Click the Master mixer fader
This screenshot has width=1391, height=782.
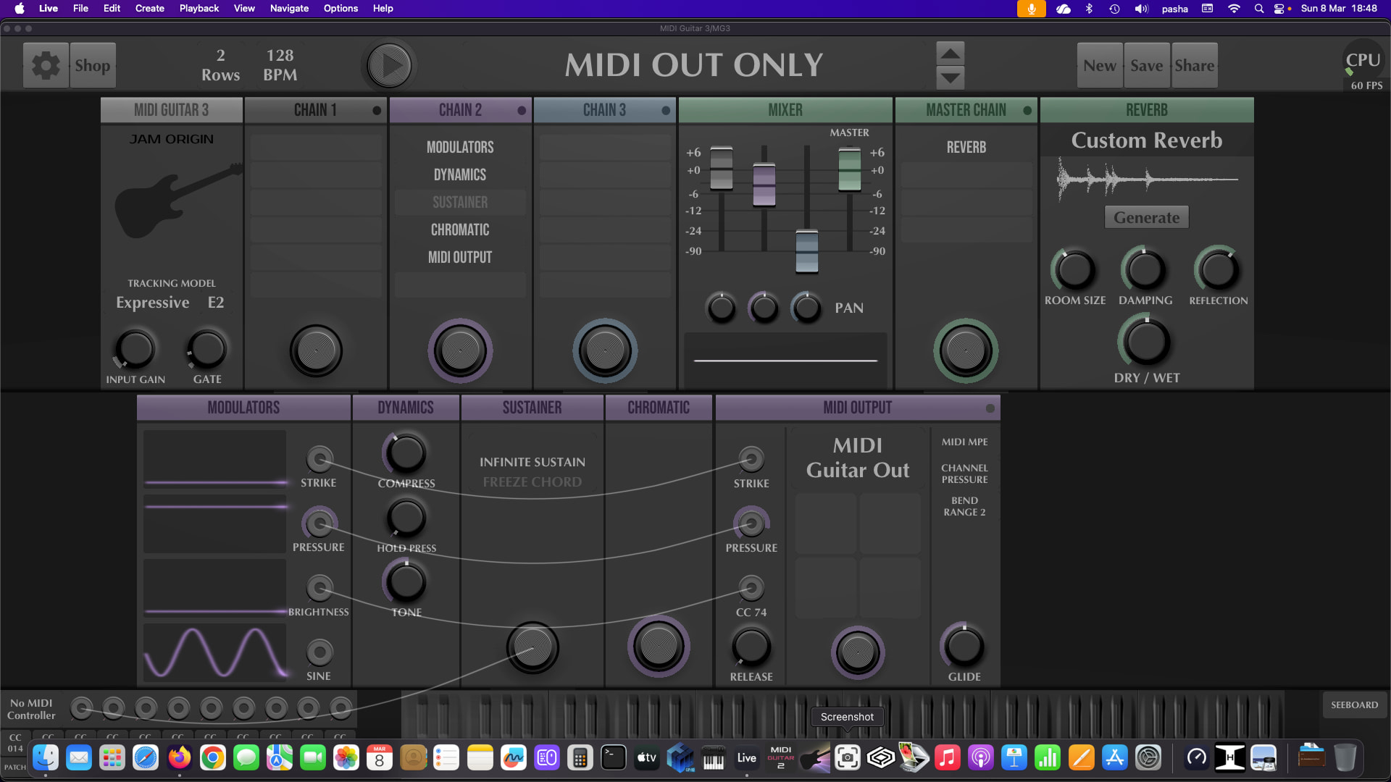click(849, 169)
